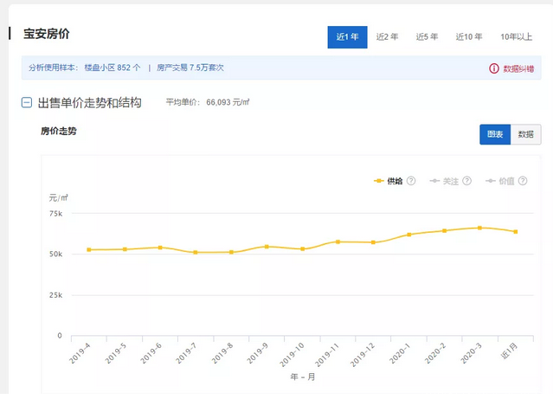Open the 数据纠错 link
Image resolution: width=553 pixels, height=412 pixels.
coord(518,68)
